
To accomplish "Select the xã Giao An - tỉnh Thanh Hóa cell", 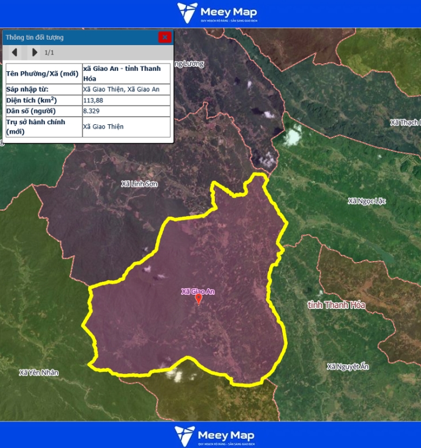I will 126,73.
